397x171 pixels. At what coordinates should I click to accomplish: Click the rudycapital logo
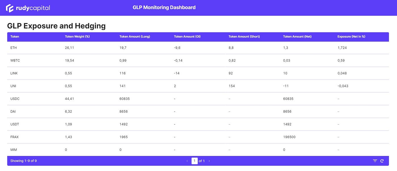[28, 8]
